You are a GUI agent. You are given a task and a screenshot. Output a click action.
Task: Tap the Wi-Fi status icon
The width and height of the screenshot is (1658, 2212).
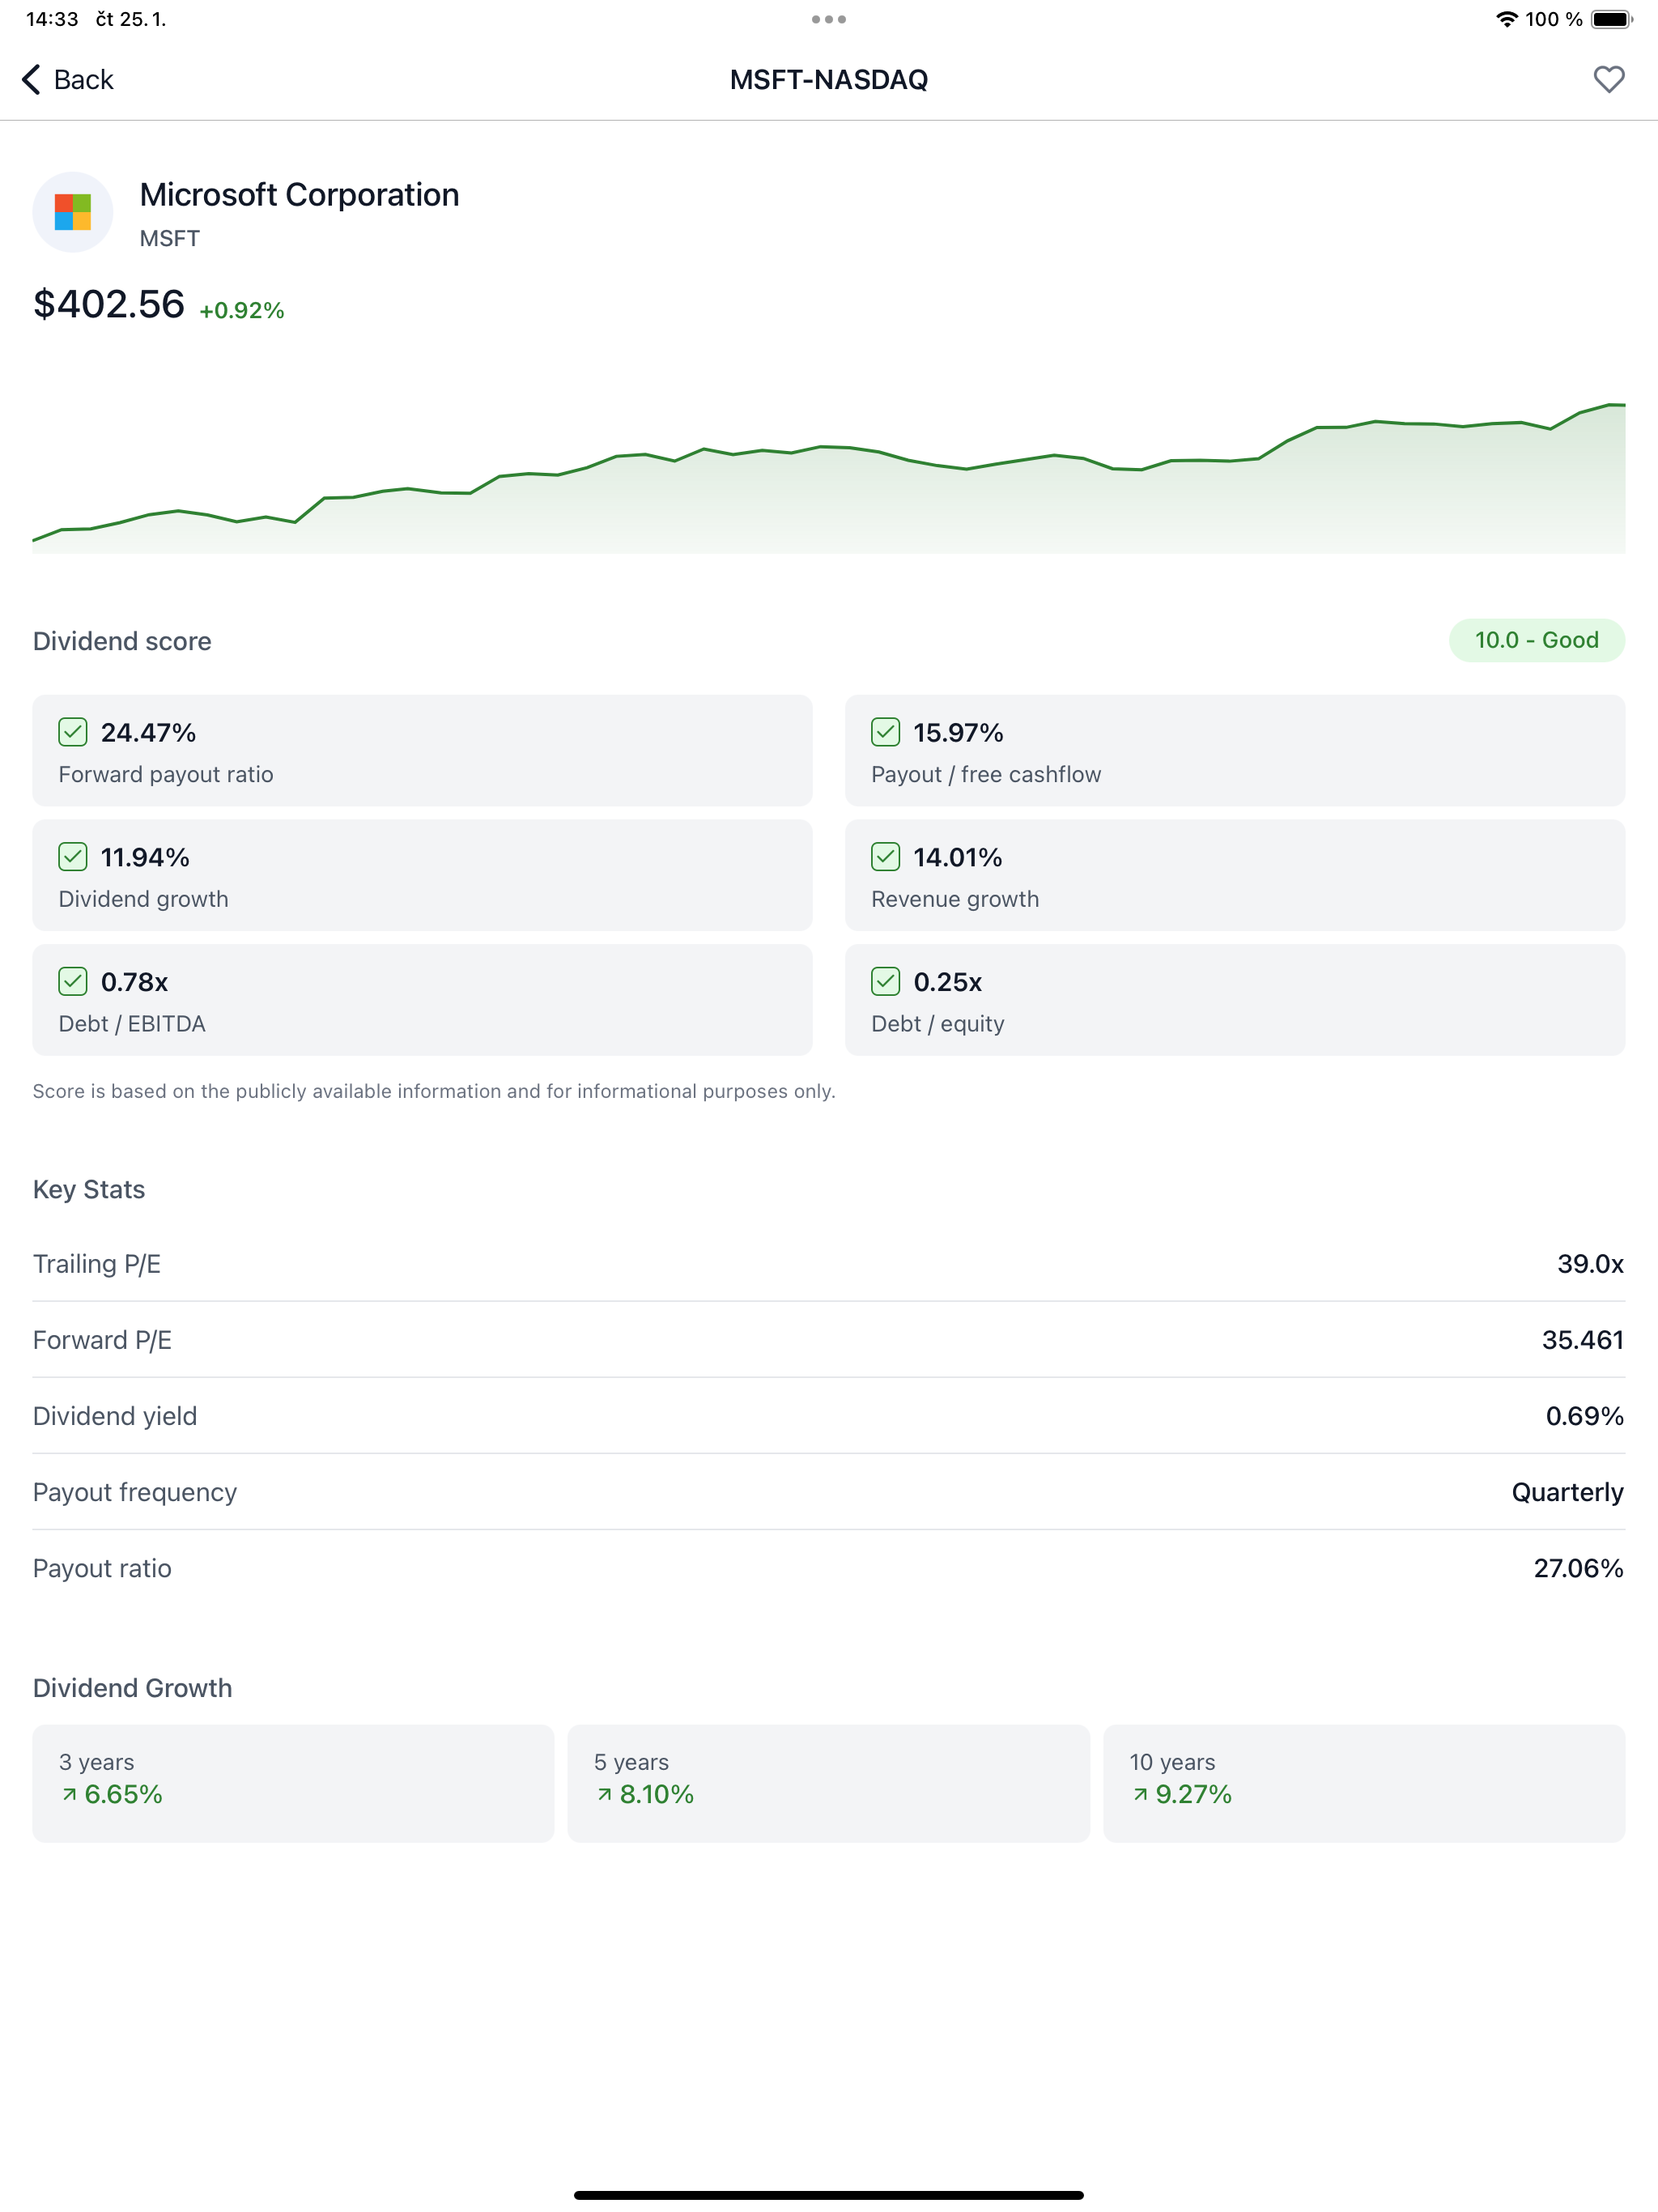pos(1506,19)
